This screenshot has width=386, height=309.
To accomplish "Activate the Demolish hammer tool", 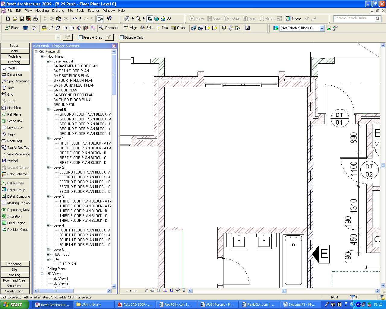I will (x=109, y=28).
